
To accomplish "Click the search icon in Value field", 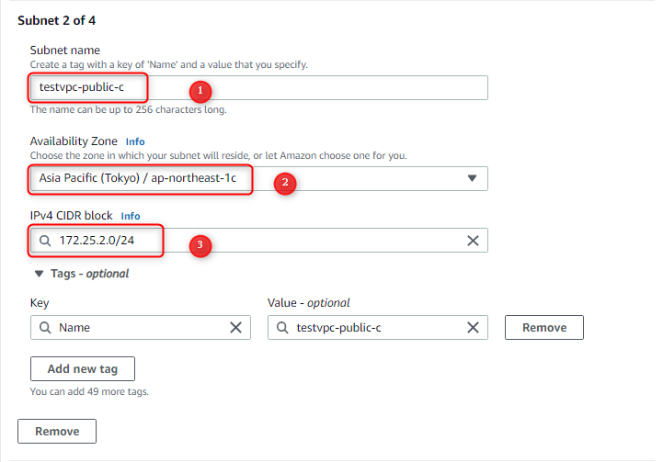I will [x=282, y=327].
